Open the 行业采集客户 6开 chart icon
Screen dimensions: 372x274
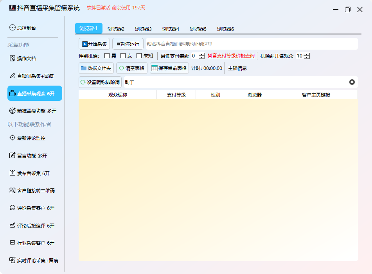point(13,243)
